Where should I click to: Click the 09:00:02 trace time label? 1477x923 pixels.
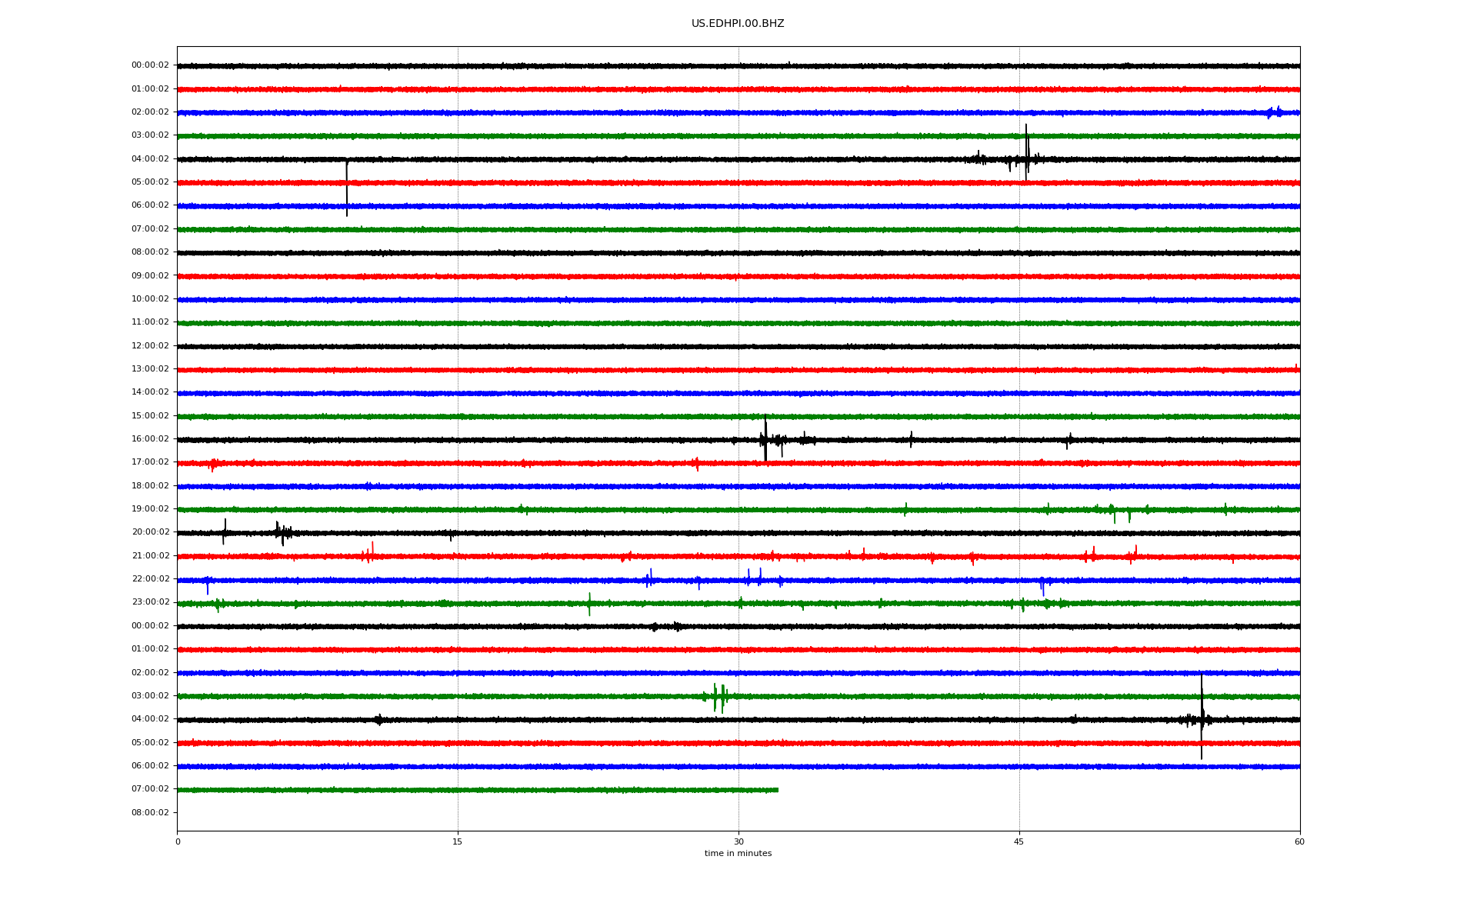(150, 275)
